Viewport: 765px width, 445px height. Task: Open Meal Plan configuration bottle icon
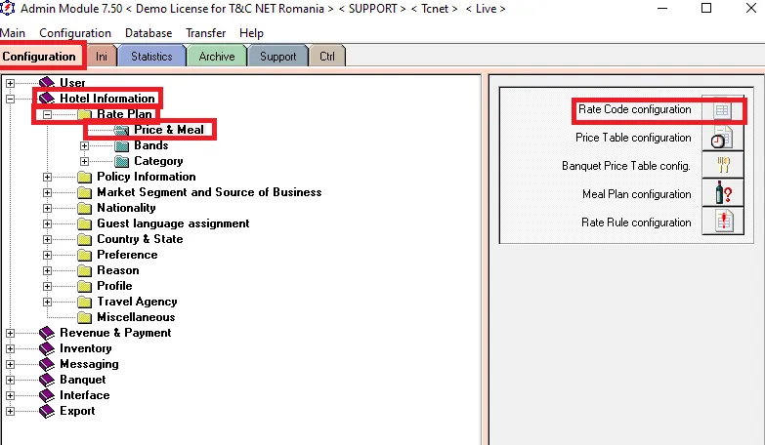[x=723, y=192]
